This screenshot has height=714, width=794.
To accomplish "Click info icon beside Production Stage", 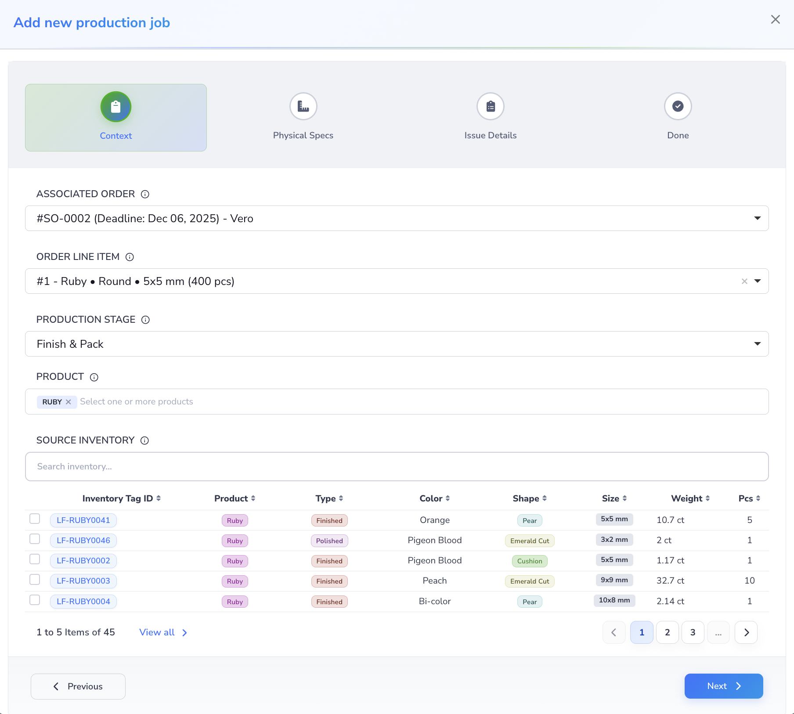I will (x=145, y=320).
